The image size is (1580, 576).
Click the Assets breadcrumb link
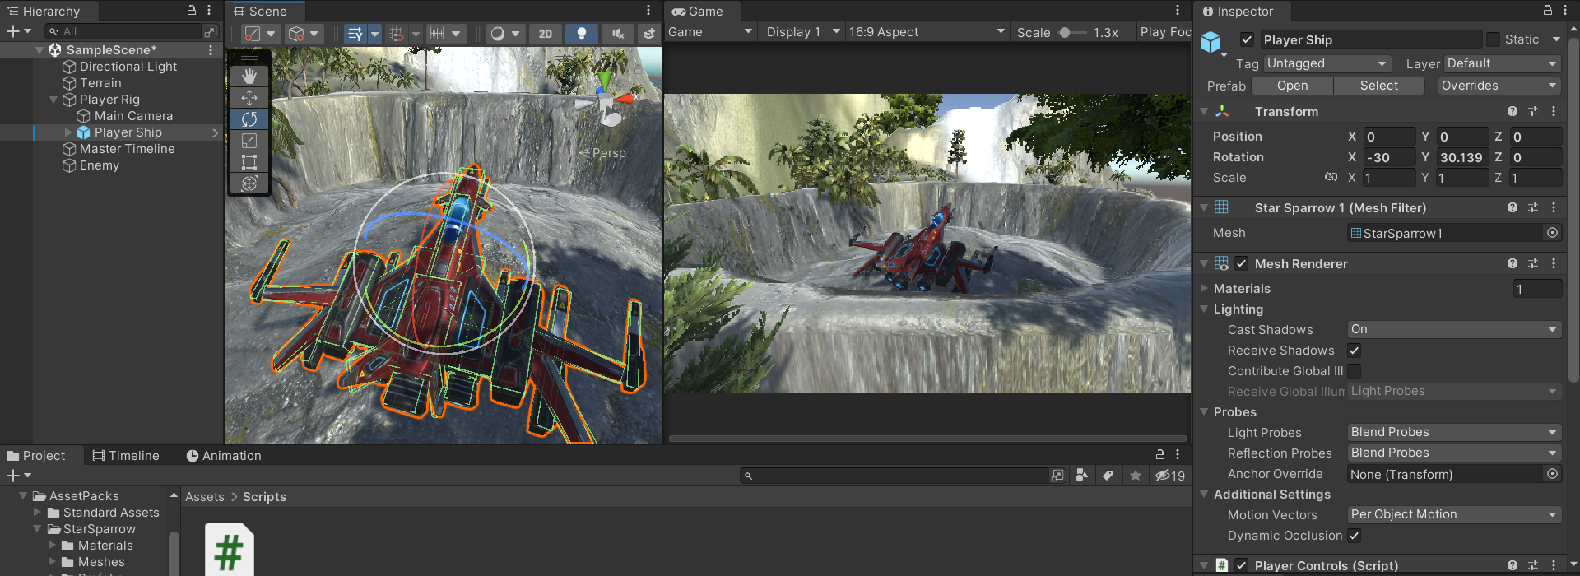(x=205, y=497)
